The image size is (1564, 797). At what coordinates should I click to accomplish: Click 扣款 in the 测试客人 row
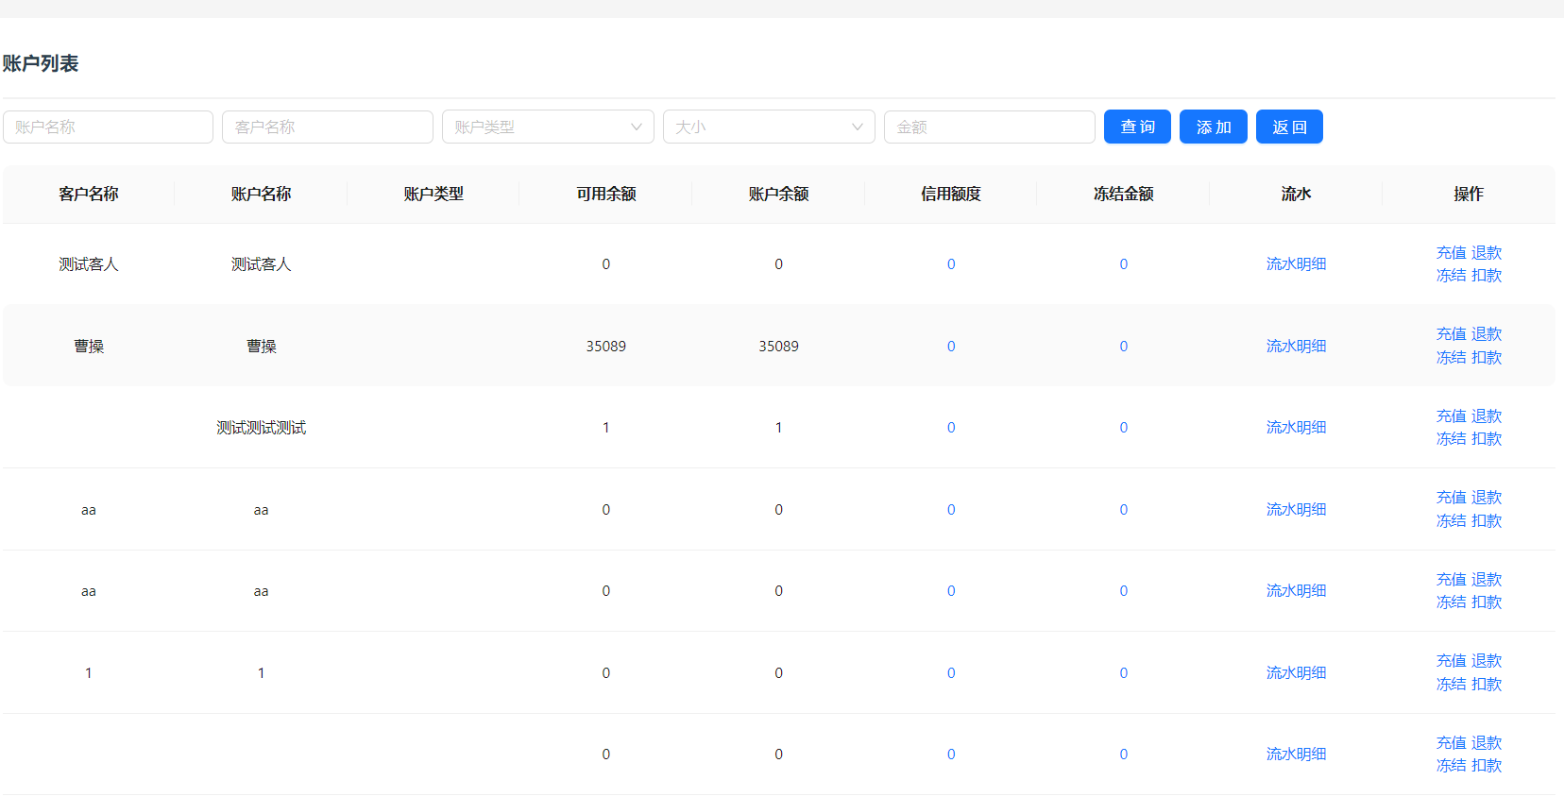pyautogui.click(x=1487, y=276)
